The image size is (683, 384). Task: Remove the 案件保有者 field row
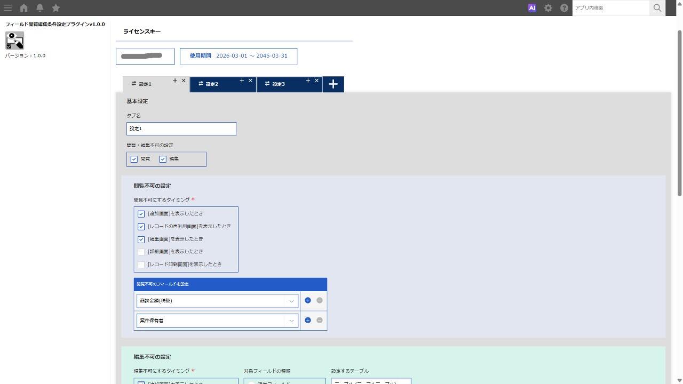click(x=320, y=320)
